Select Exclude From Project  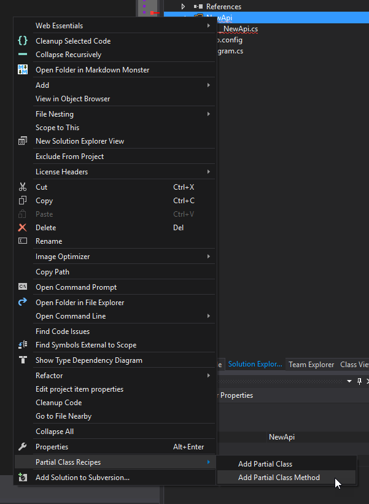[x=69, y=157]
